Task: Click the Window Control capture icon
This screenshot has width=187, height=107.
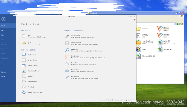Action: point(24,65)
